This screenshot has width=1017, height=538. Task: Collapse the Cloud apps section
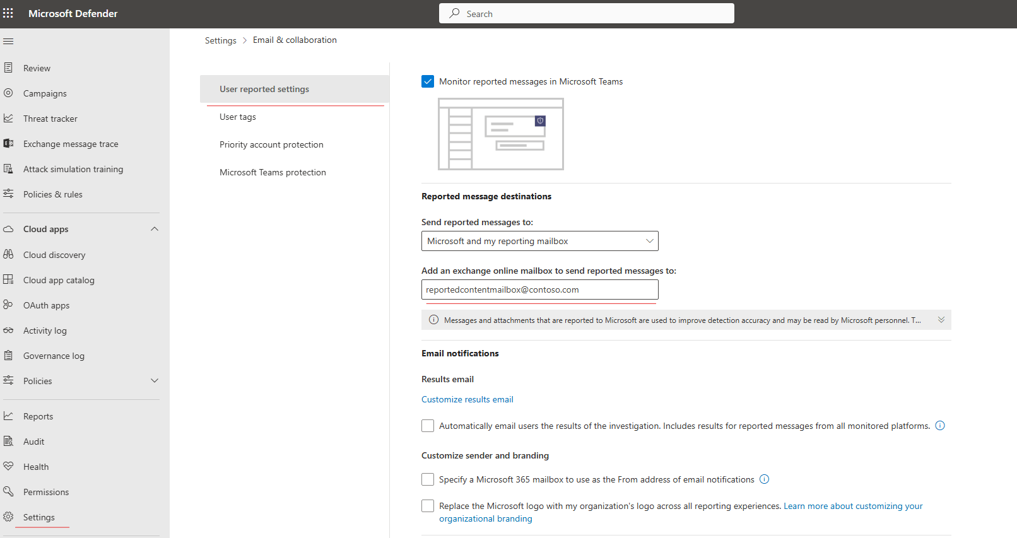coord(155,229)
